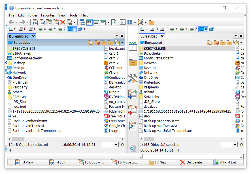This screenshot has height=174, width=251.
Task: Select drive C in left panel
Action: coord(12,29)
